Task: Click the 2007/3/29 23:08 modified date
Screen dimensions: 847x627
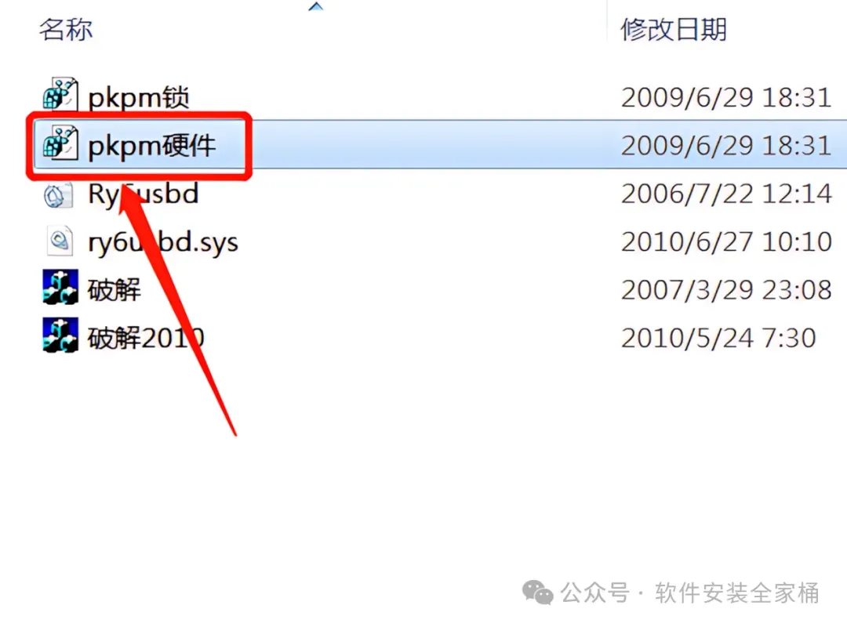Action: coord(725,290)
